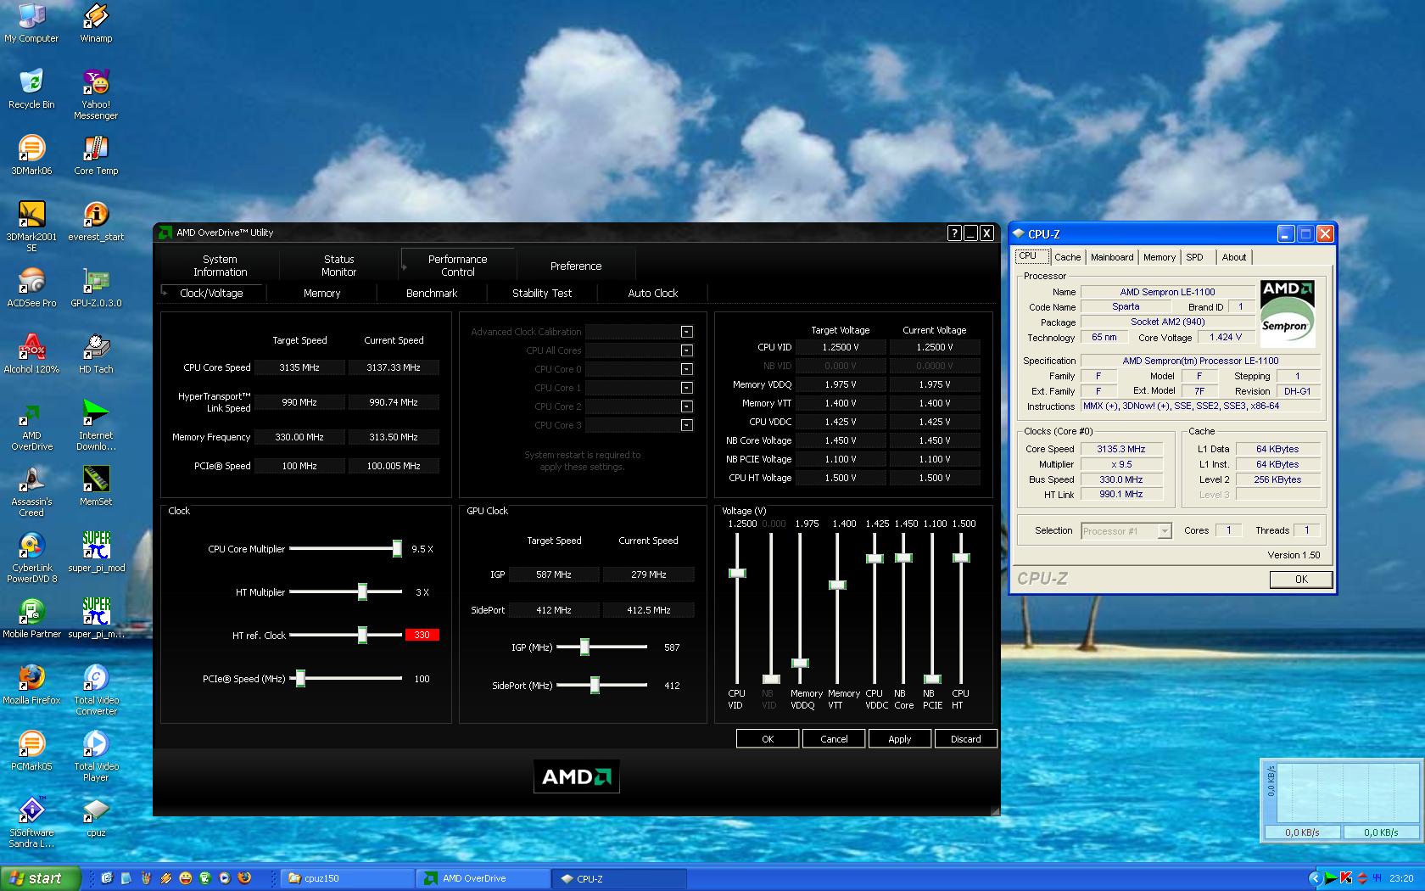Open the Core Temp shortcut
The width and height of the screenshot is (1425, 891).
[x=96, y=155]
